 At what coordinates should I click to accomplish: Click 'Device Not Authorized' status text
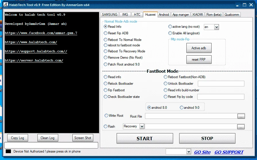[x=47, y=151]
